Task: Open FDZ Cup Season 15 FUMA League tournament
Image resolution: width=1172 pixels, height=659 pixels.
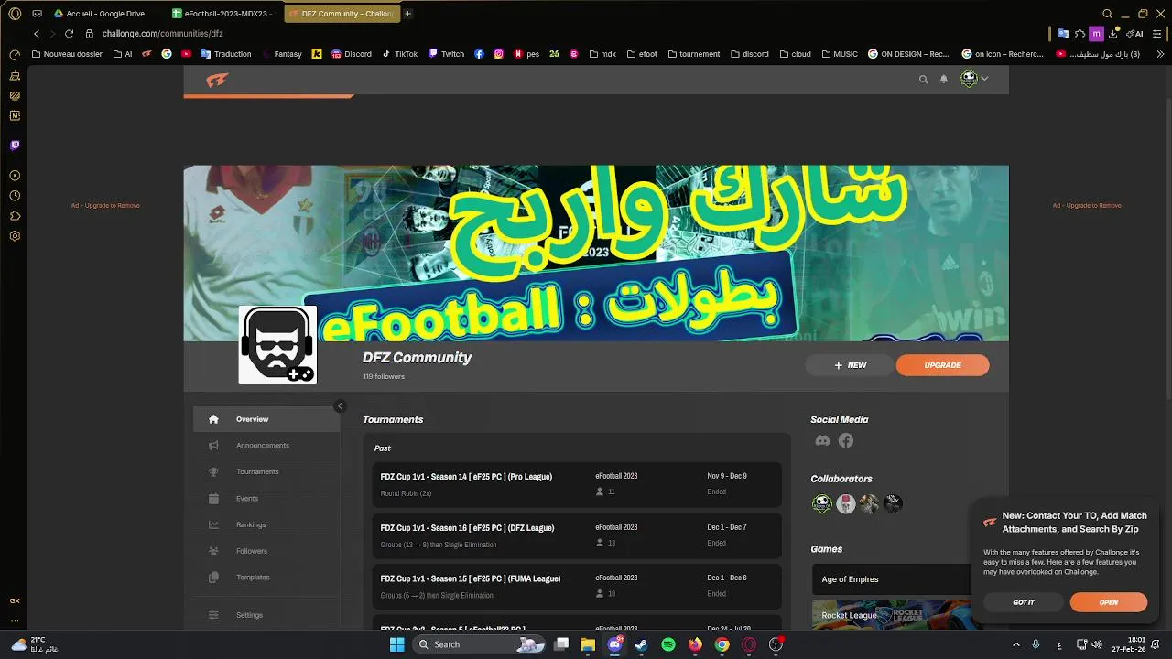Action: [577, 587]
